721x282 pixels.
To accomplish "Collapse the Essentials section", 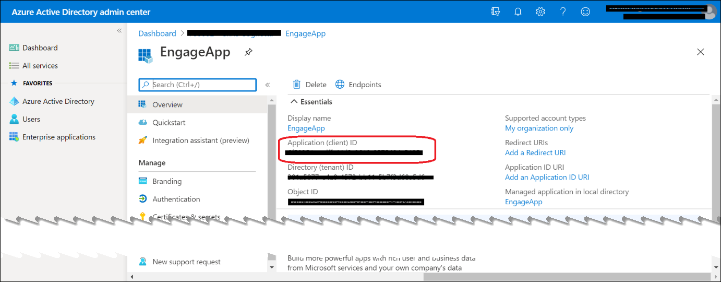I will point(294,102).
